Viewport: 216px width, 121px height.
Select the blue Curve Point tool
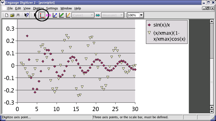pyautogui.click(x=55, y=15)
